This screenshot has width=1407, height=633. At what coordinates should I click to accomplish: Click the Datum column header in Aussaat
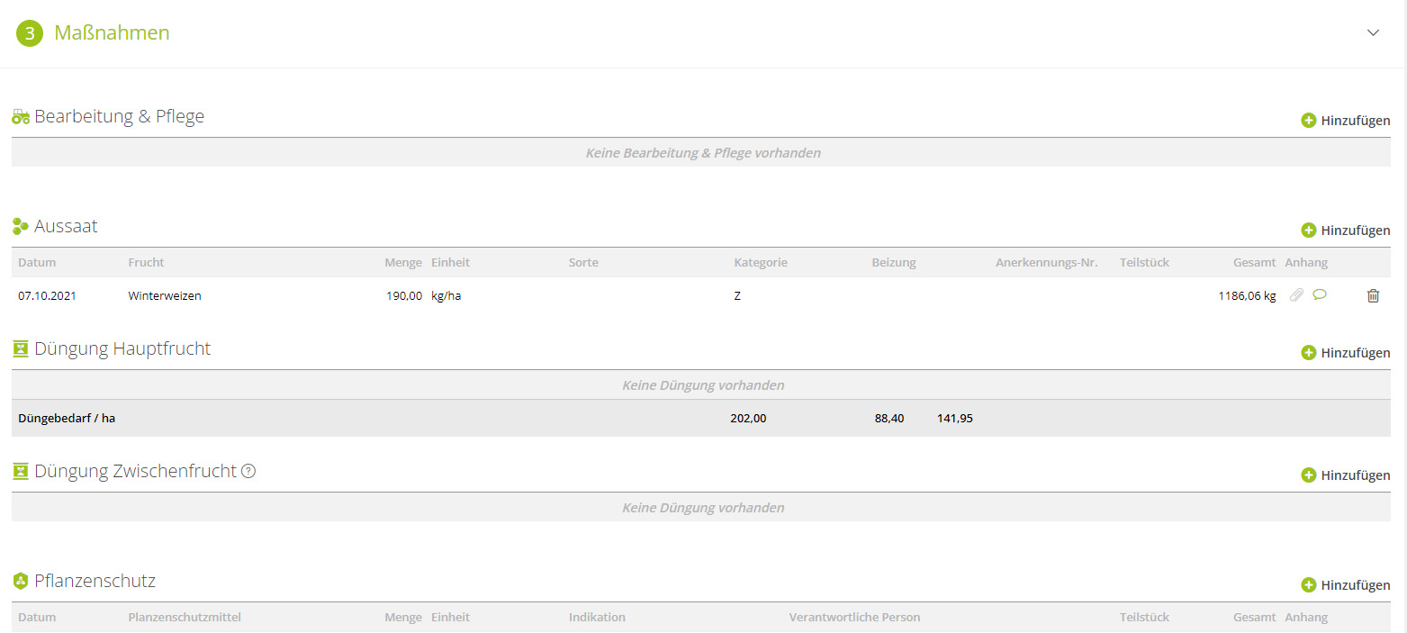(37, 263)
